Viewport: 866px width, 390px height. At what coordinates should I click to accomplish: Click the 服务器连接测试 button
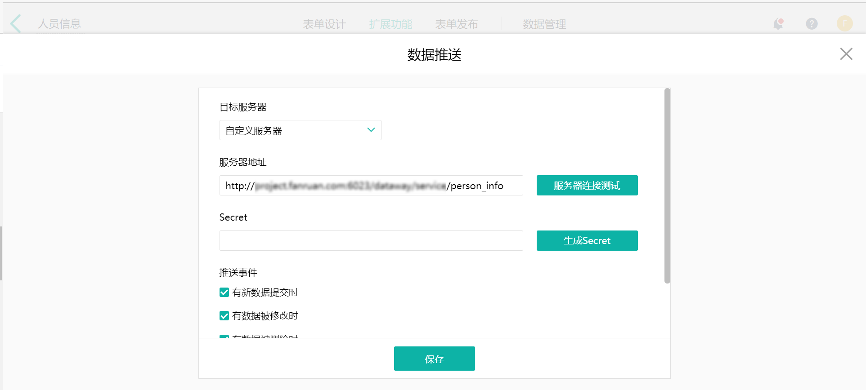click(x=587, y=186)
